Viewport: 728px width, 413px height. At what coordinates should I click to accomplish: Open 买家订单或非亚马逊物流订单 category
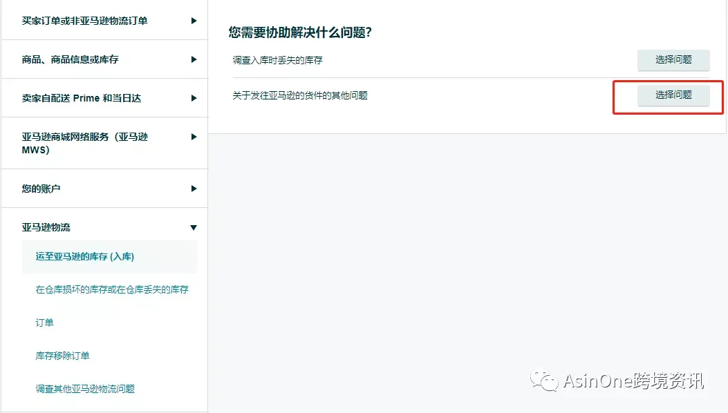click(x=84, y=21)
